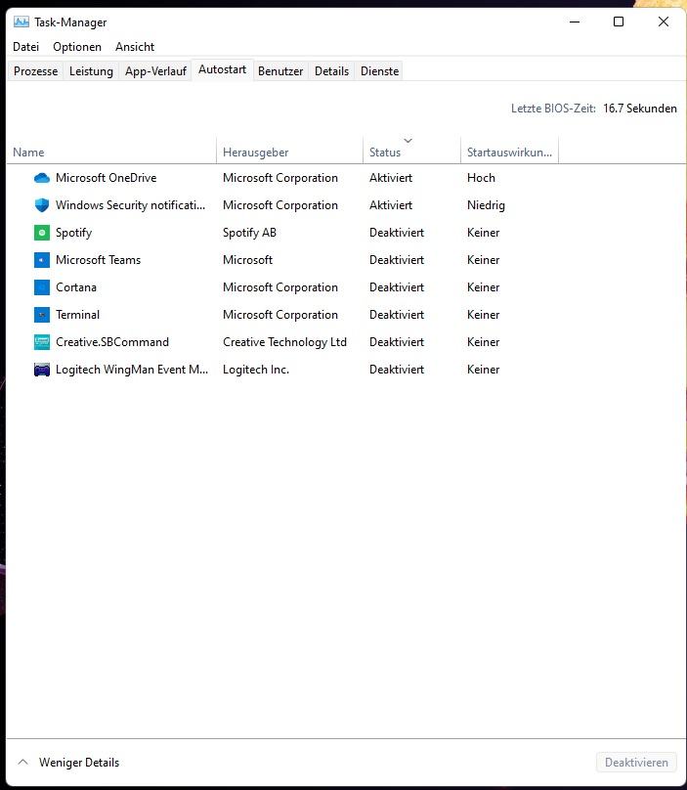Click the Creative.SBCommand icon
687x790 pixels.
pyautogui.click(x=42, y=342)
